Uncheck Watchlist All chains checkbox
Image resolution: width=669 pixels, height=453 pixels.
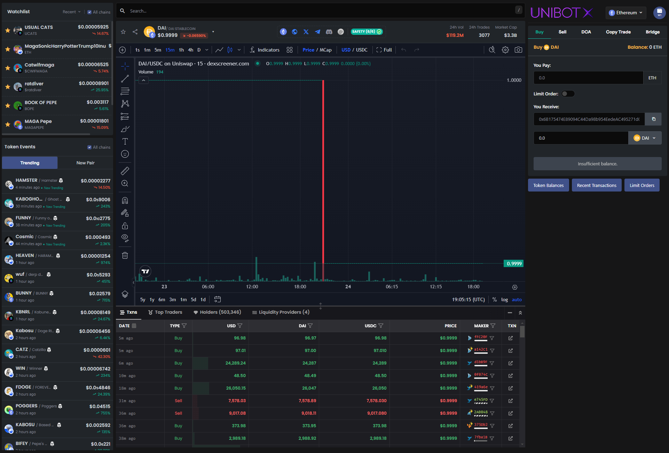89,12
